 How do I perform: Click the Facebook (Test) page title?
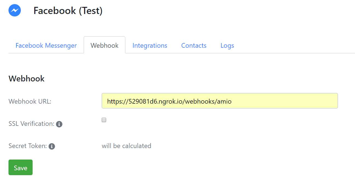tap(68, 11)
